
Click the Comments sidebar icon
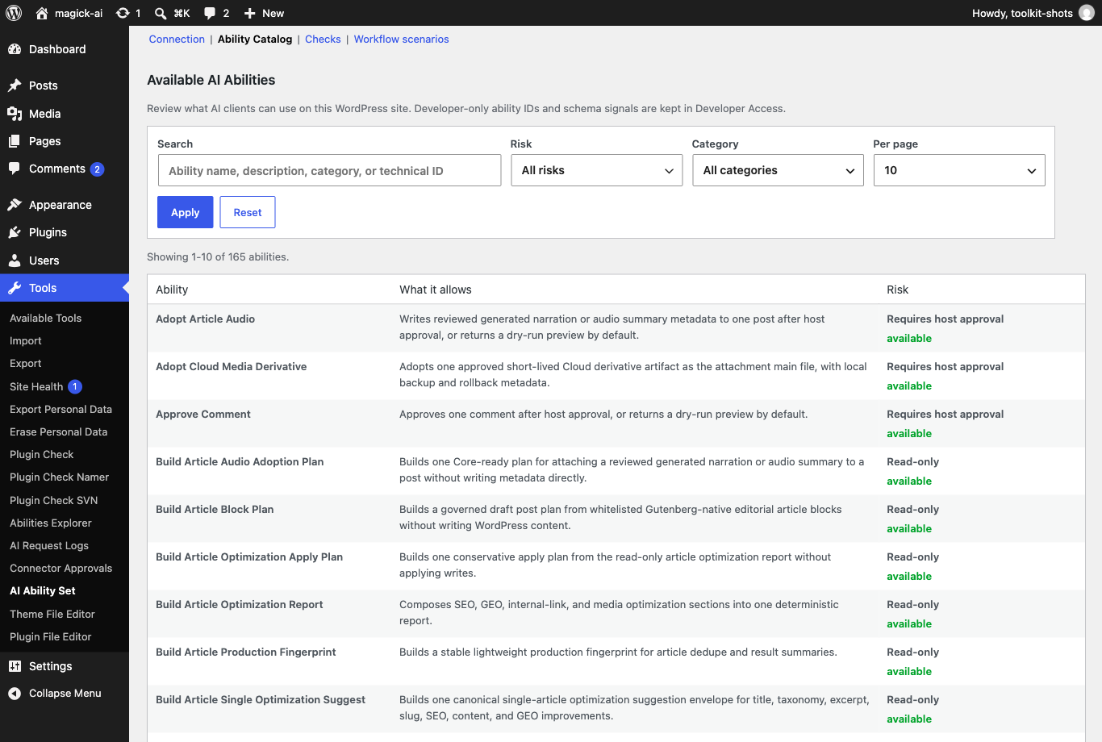pyautogui.click(x=15, y=169)
